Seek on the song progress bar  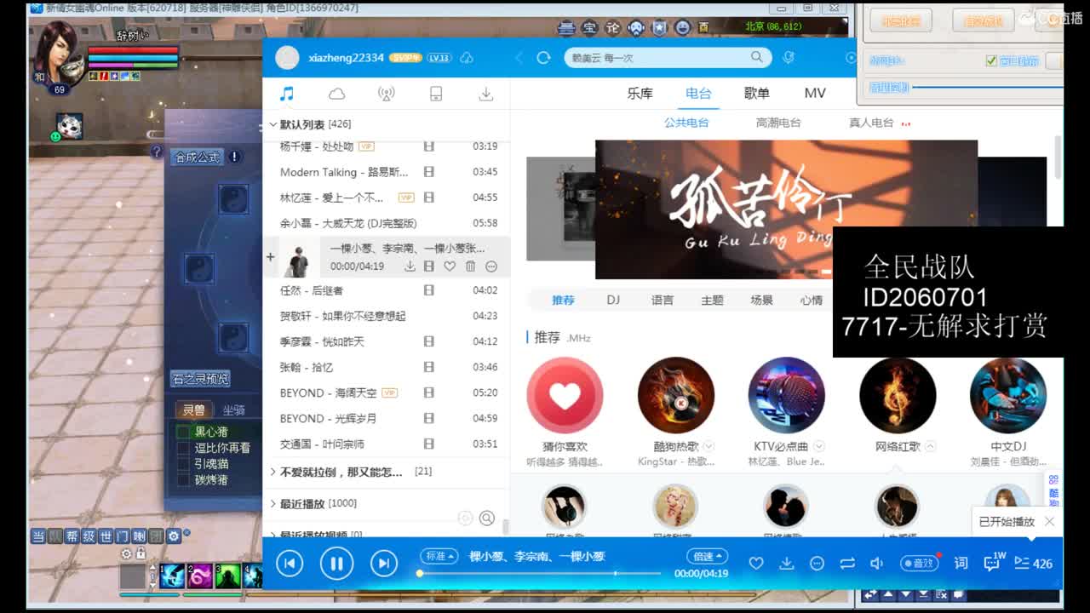(x=540, y=573)
